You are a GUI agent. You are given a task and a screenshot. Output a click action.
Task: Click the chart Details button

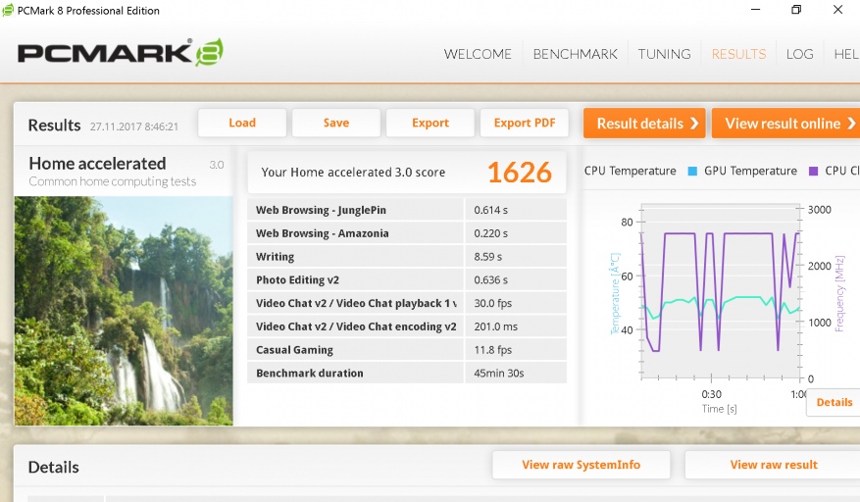tap(835, 402)
